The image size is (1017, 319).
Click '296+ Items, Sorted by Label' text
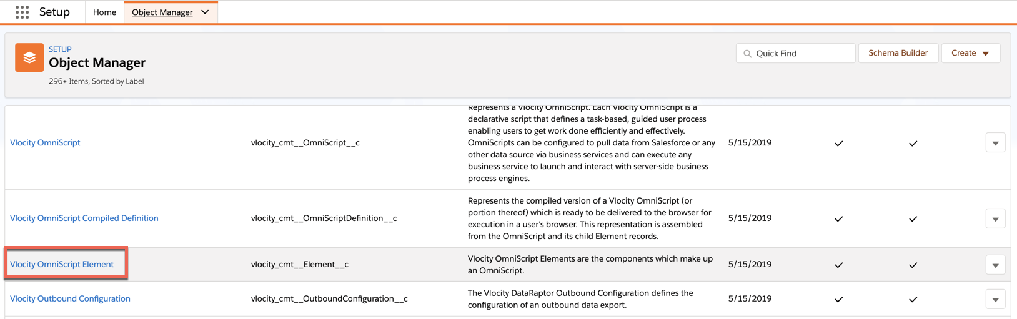click(x=96, y=81)
